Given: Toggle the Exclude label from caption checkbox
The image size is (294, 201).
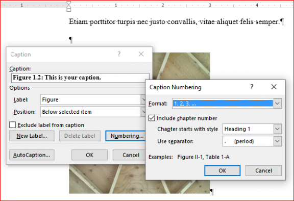Looking at the screenshot, I should tap(12, 125).
